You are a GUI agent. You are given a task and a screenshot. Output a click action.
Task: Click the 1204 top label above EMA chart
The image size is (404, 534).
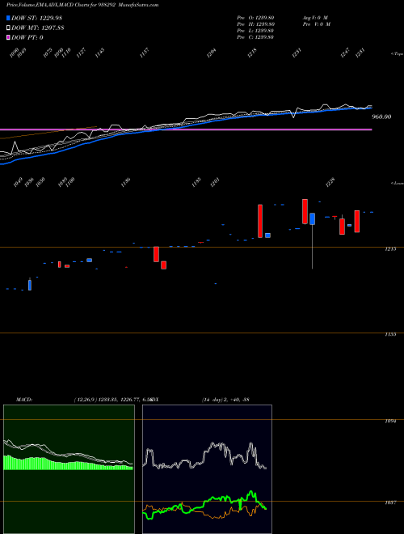coord(212,53)
